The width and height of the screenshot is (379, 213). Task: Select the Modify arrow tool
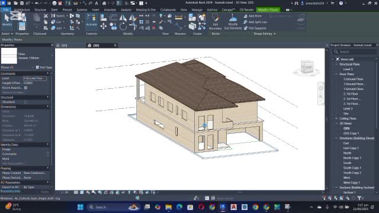point(7,20)
